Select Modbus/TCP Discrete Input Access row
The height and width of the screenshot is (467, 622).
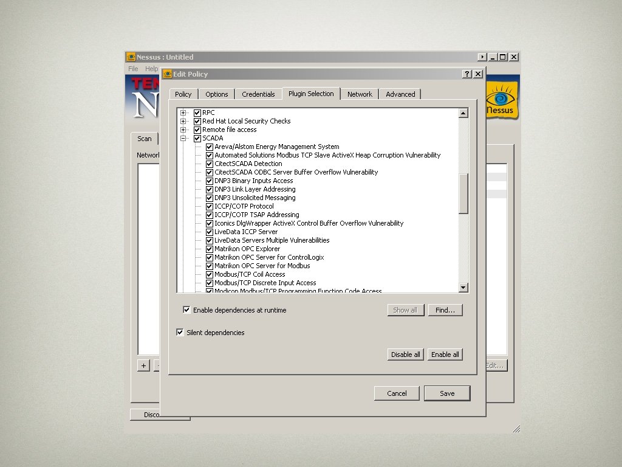point(265,283)
